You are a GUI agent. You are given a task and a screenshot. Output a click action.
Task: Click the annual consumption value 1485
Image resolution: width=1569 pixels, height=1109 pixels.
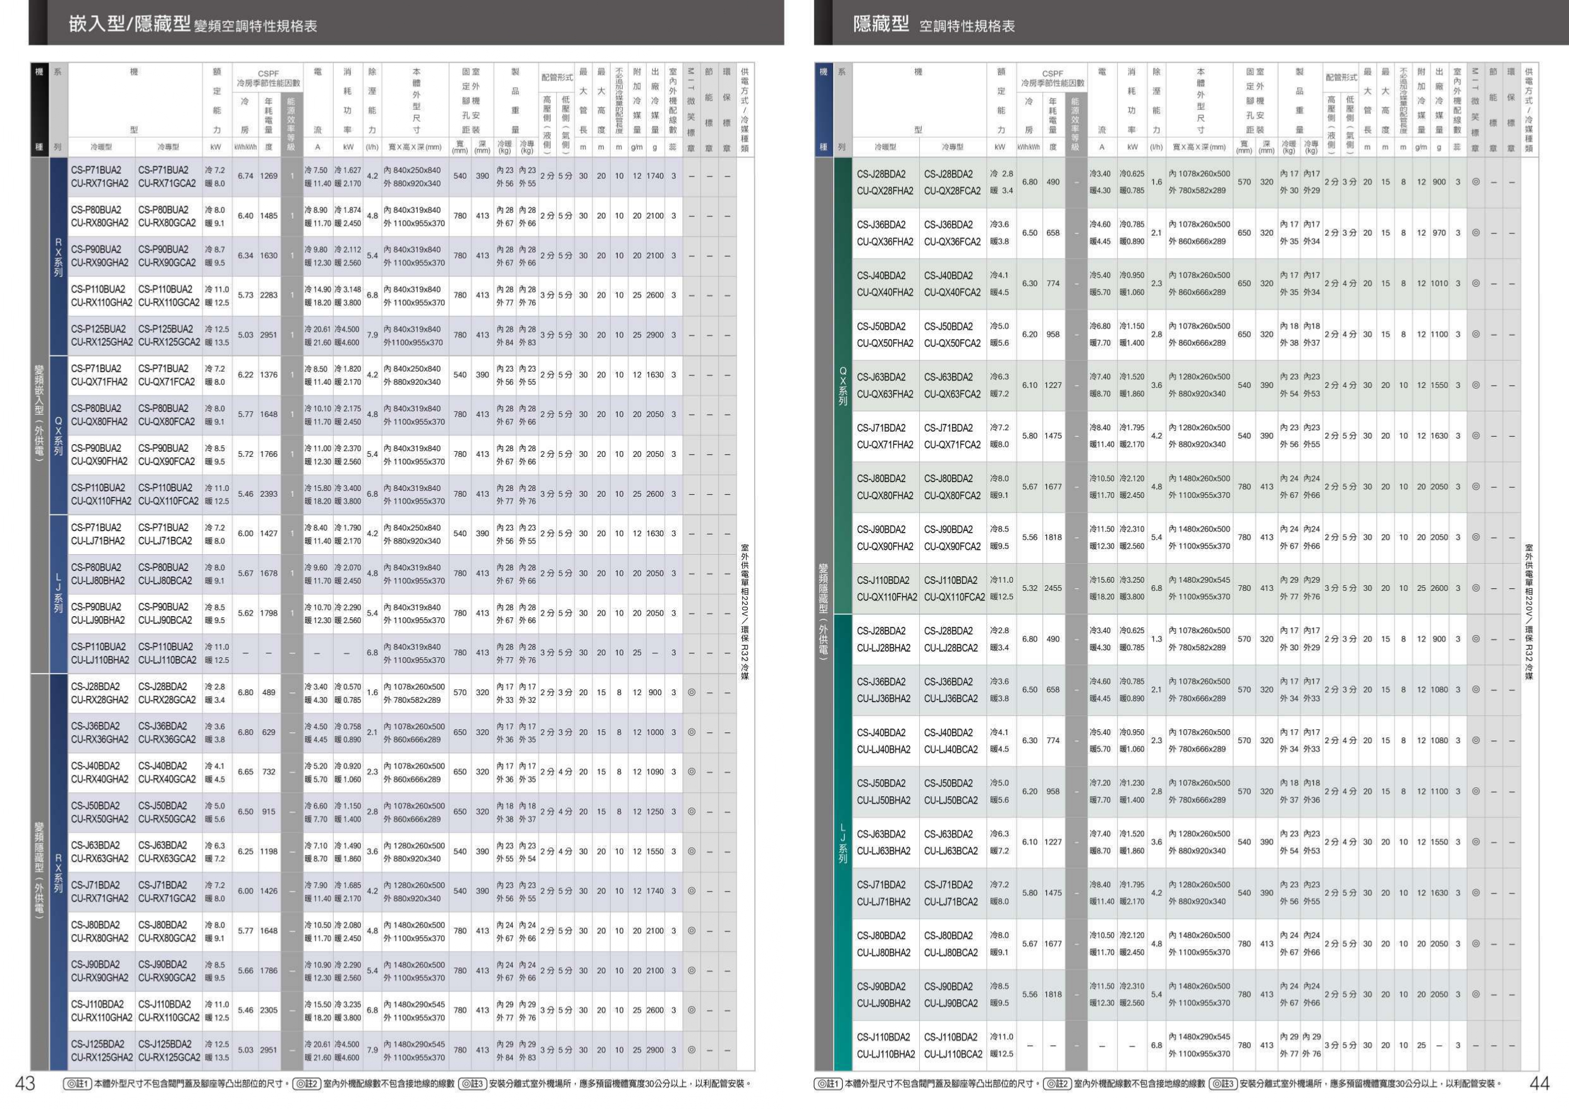269,216
